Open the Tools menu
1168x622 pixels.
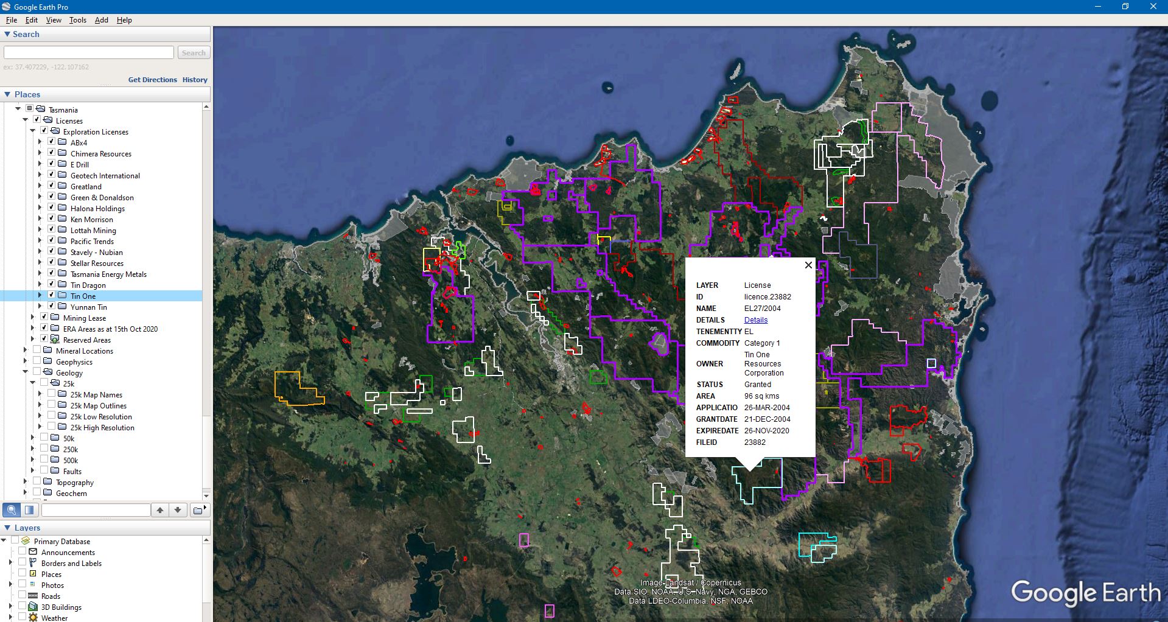[78, 20]
